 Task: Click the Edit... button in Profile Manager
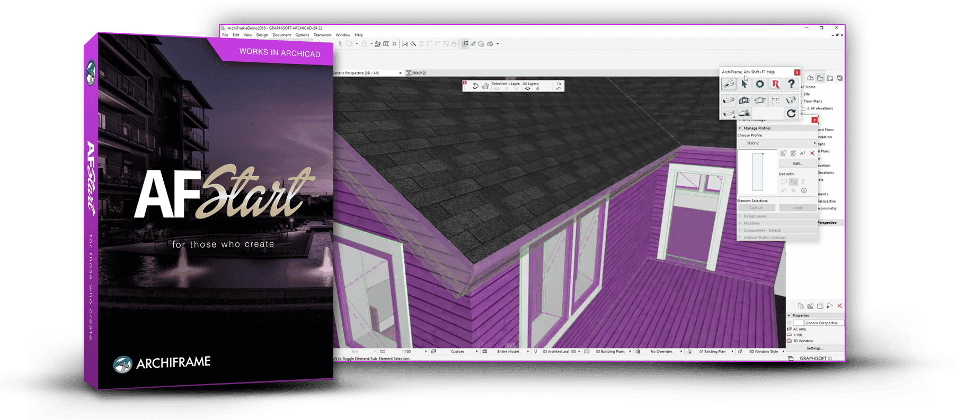[x=797, y=163]
